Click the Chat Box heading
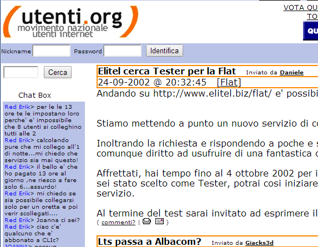The height and width of the screenshot is (247, 318). (34, 95)
